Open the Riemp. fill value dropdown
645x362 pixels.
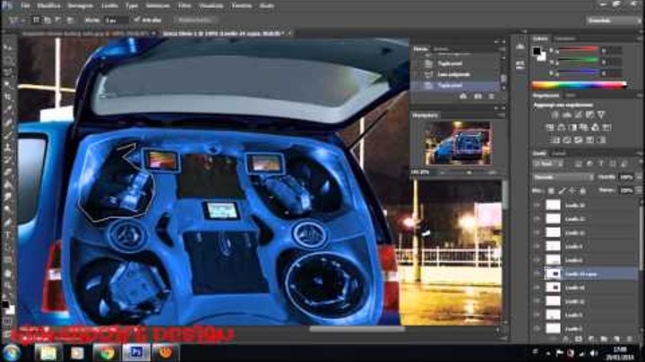[638, 190]
